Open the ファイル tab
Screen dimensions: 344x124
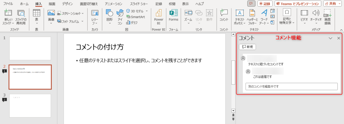pyautogui.click(x=8, y=4)
